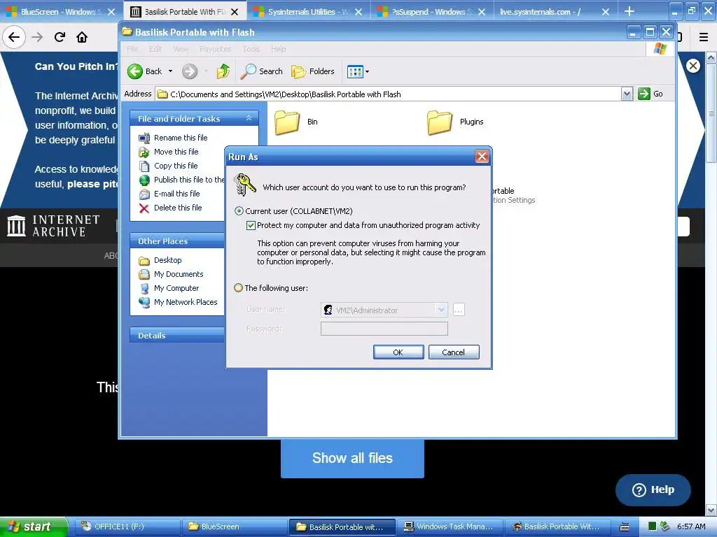Select The following user radio button

(x=238, y=287)
